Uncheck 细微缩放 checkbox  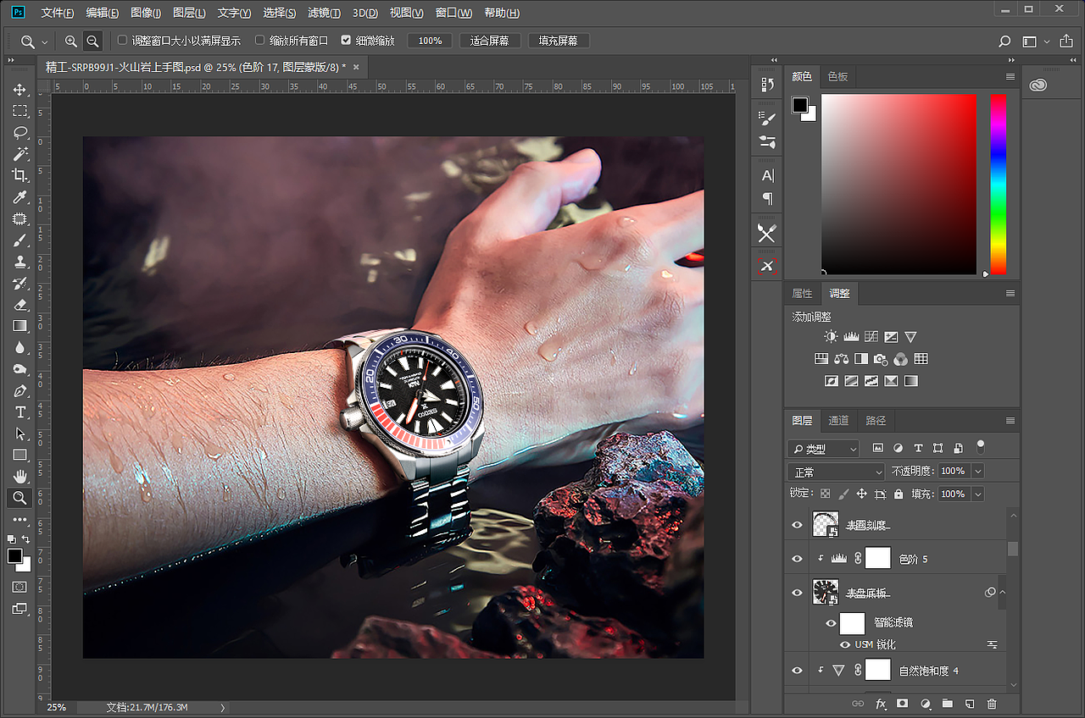point(346,40)
